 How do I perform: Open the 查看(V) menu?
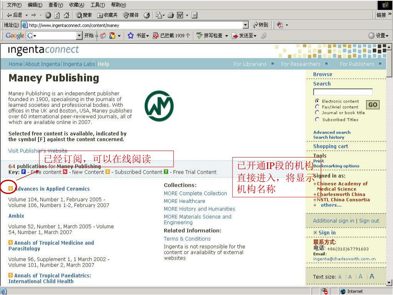(56, 5)
